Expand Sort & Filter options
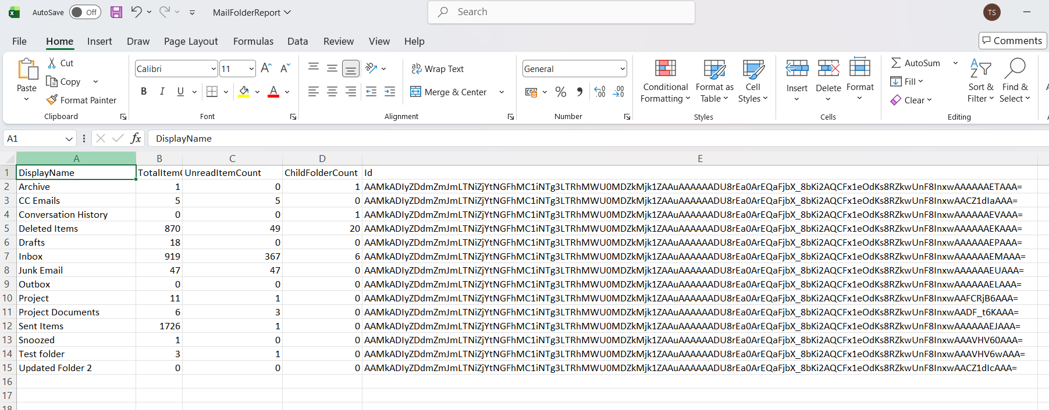This screenshot has height=410, width=1049. coord(981,81)
